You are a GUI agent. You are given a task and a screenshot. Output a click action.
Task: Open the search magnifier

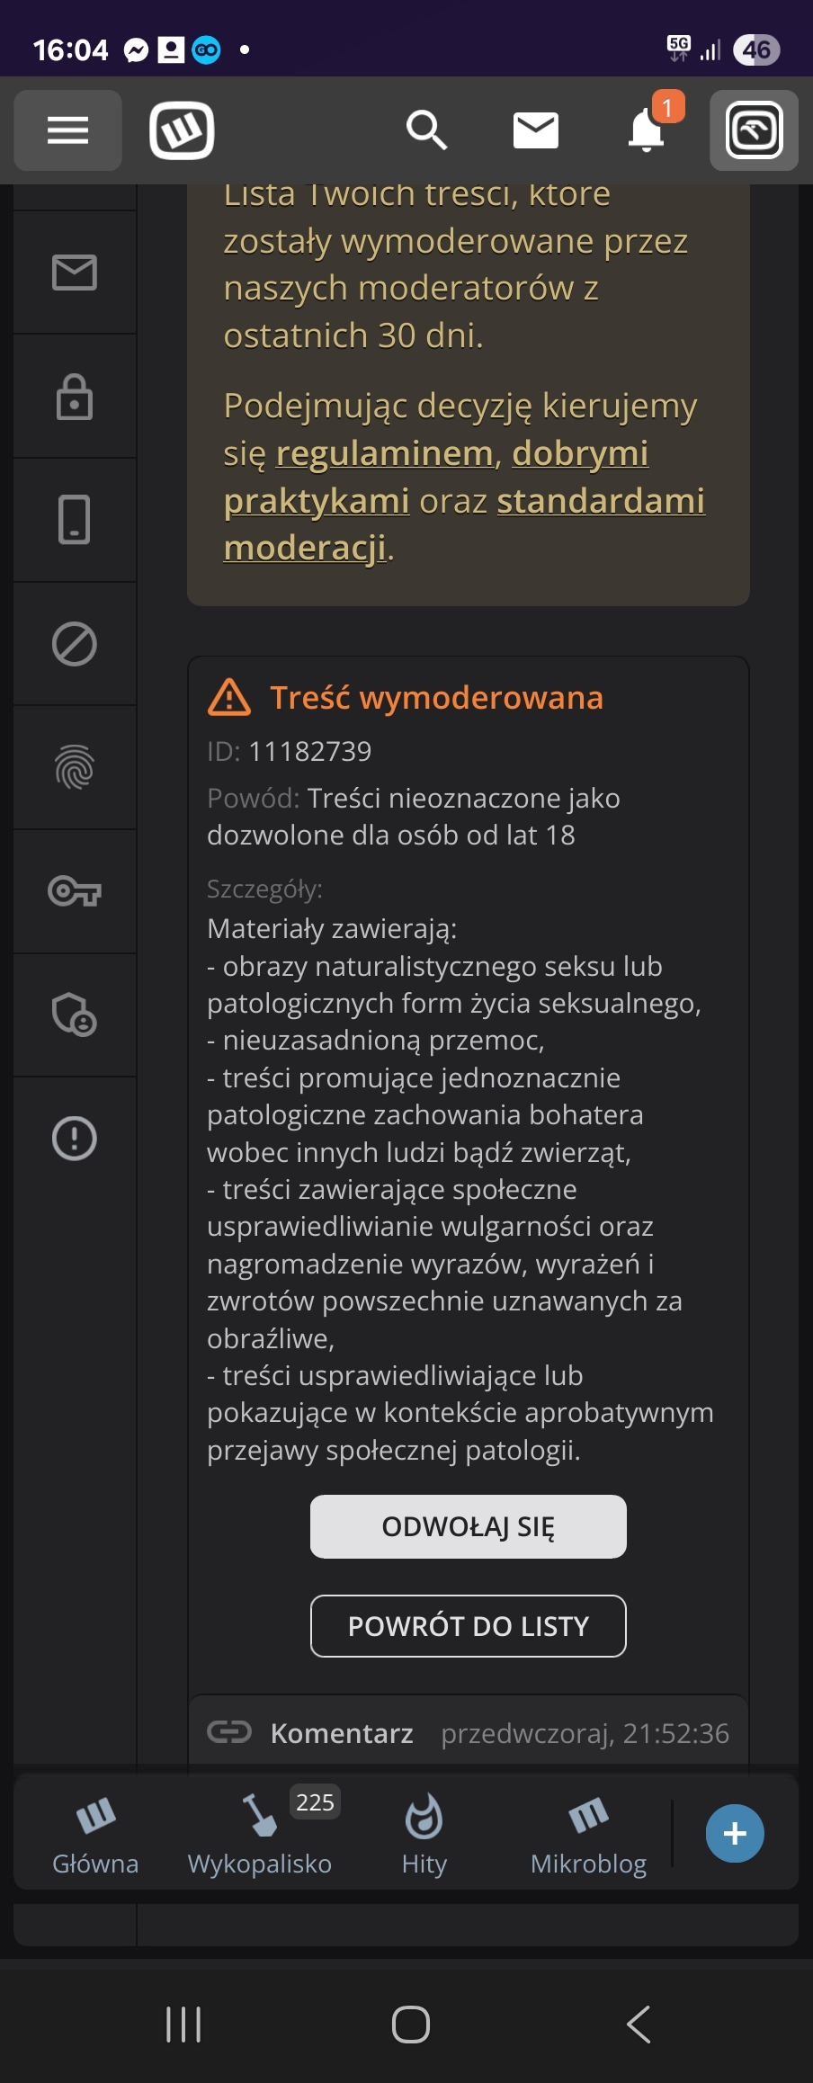click(x=425, y=130)
